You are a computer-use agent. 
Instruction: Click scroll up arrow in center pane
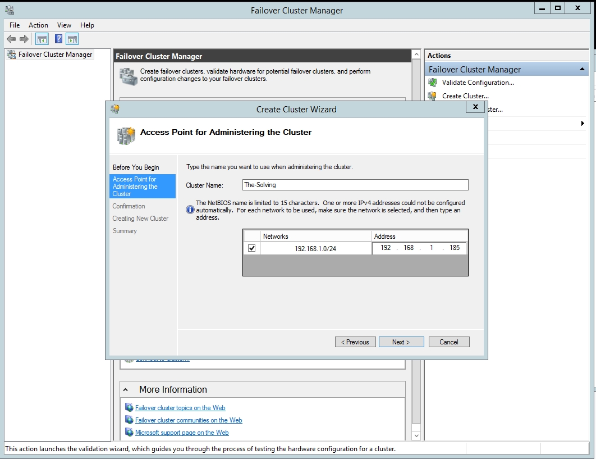tap(416, 54)
